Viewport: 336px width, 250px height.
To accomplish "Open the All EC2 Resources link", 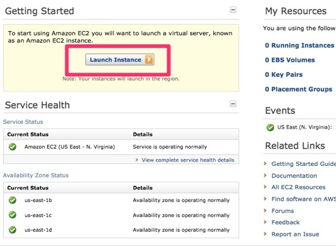I will click(298, 187).
